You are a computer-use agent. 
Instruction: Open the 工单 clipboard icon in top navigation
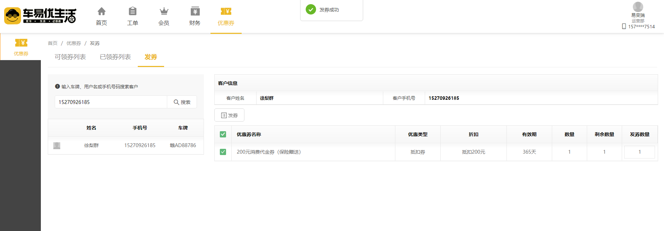click(x=133, y=11)
